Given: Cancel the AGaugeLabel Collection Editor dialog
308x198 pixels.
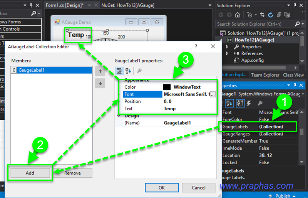Looking at the screenshot, I should pos(199,188).
